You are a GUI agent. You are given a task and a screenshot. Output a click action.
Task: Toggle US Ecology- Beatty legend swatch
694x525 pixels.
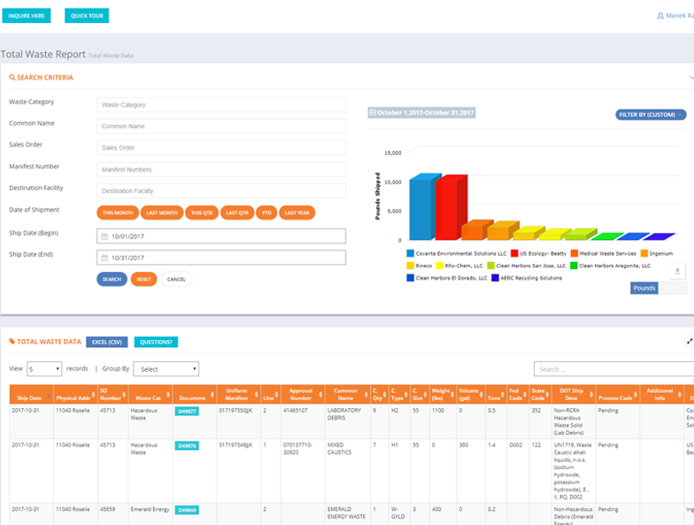click(x=514, y=253)
